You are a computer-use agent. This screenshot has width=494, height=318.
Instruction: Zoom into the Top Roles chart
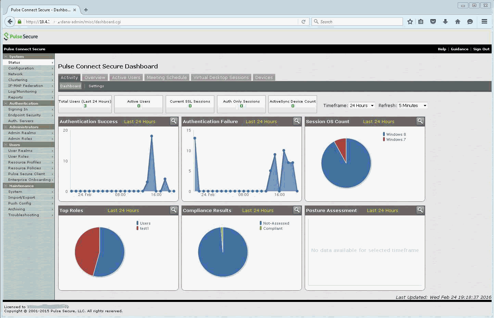(x=174, y=210)
